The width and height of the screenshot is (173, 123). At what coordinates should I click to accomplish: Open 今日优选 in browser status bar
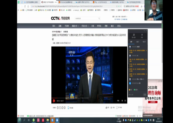coord(21,116)
